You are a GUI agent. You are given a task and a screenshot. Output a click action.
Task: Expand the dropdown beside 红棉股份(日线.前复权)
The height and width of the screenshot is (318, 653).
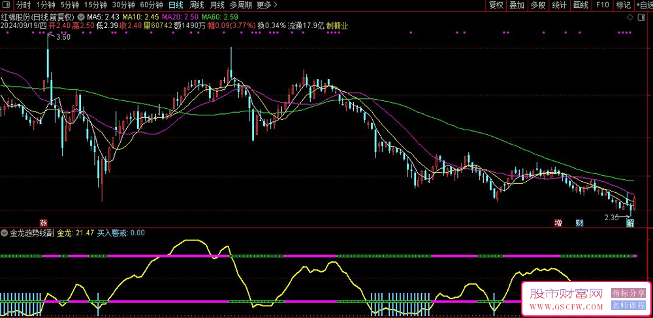[x=80, y=18]
